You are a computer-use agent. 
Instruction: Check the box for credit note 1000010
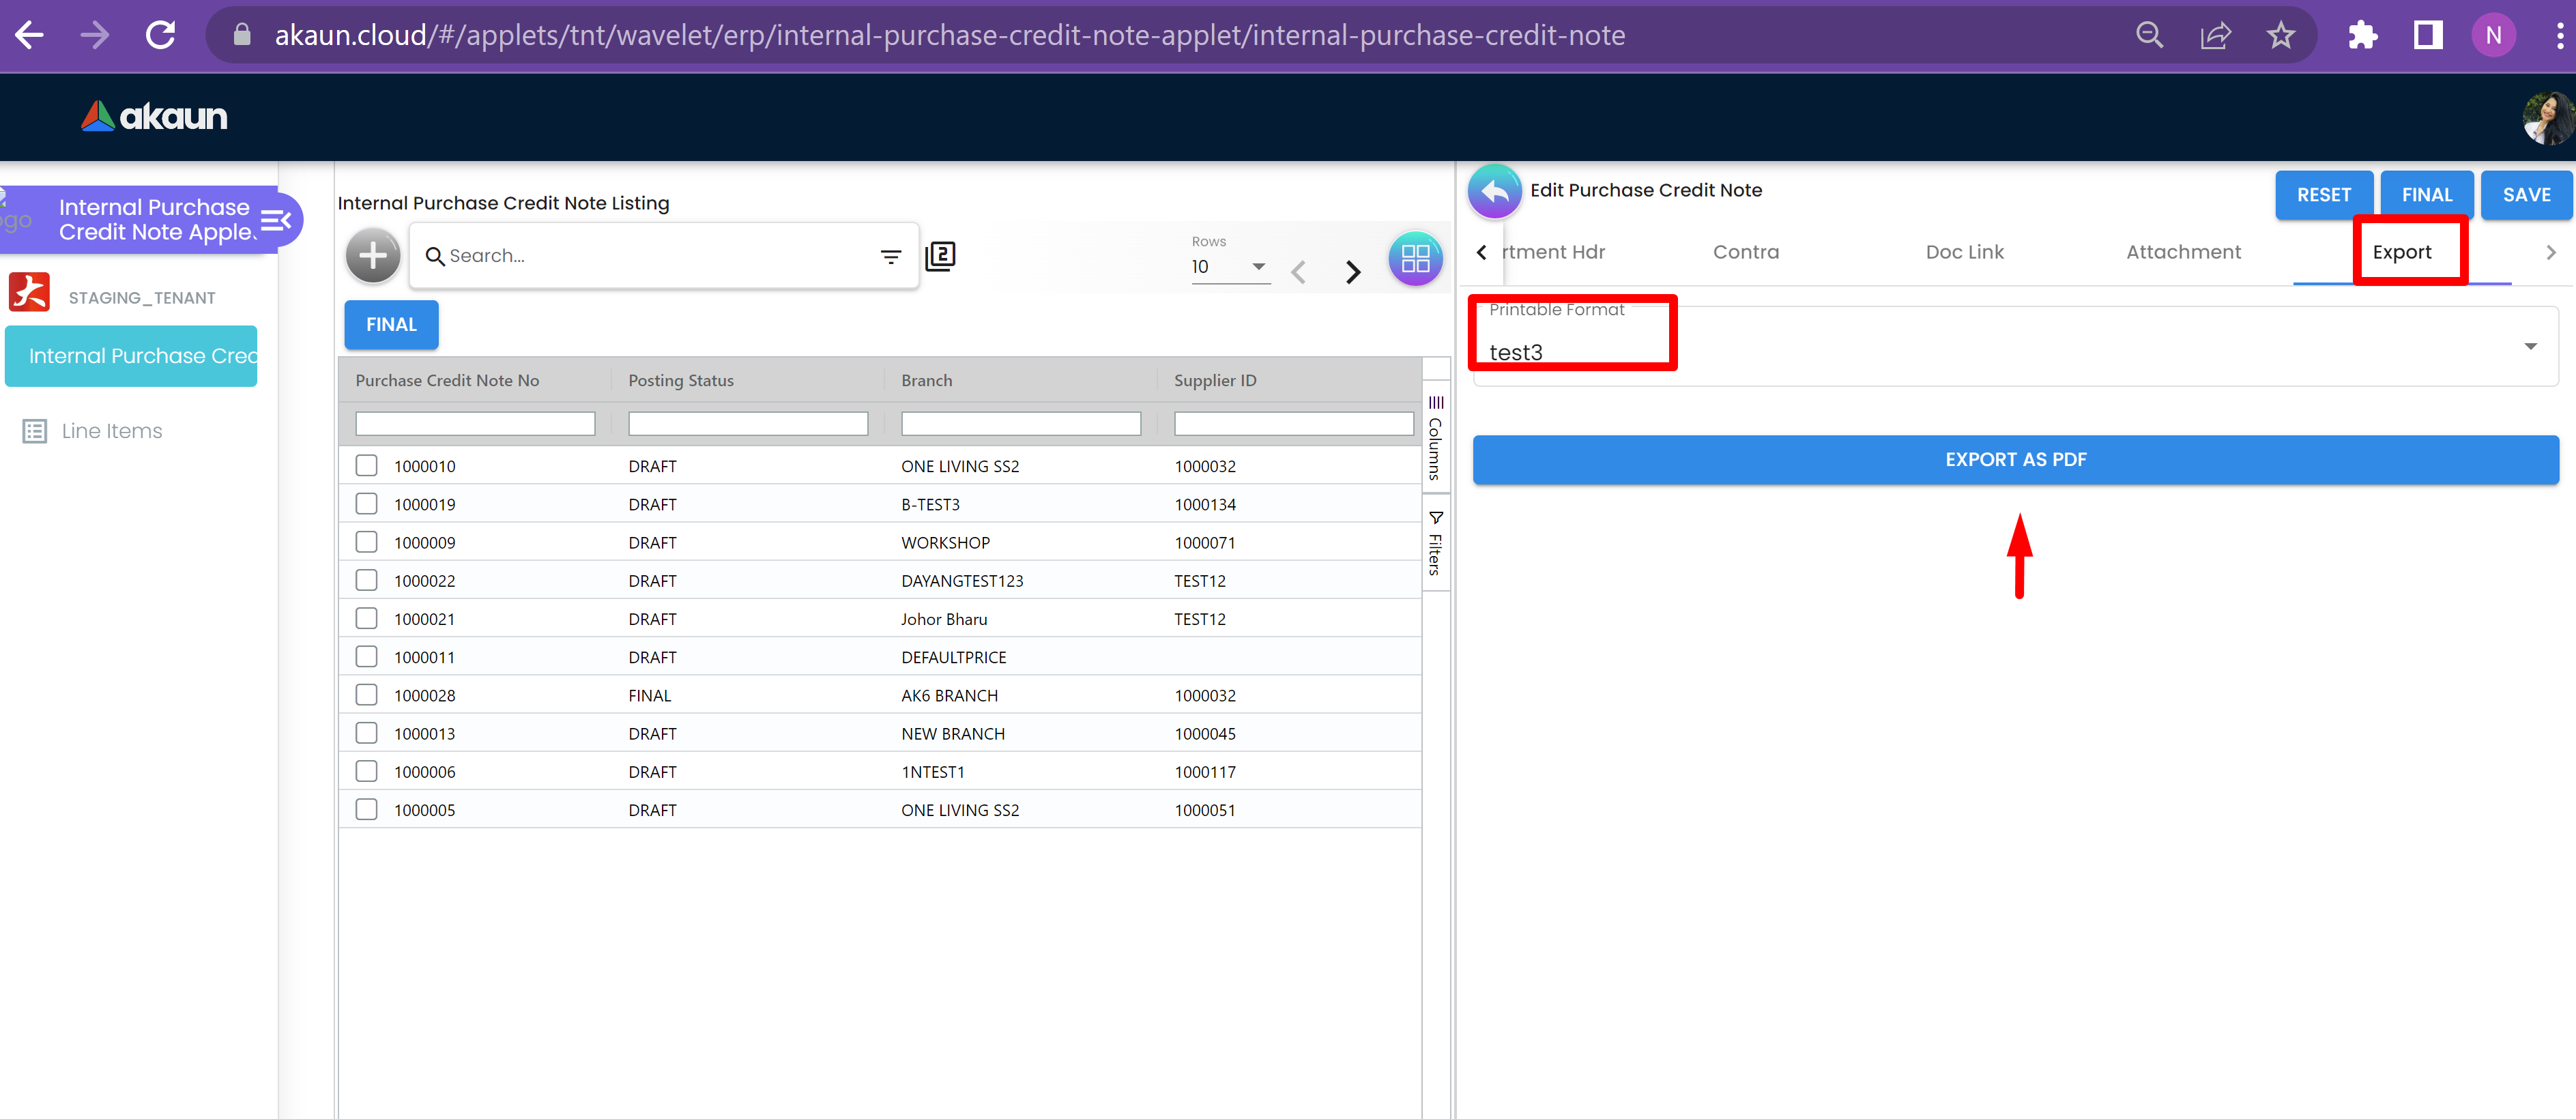[367, 466]
